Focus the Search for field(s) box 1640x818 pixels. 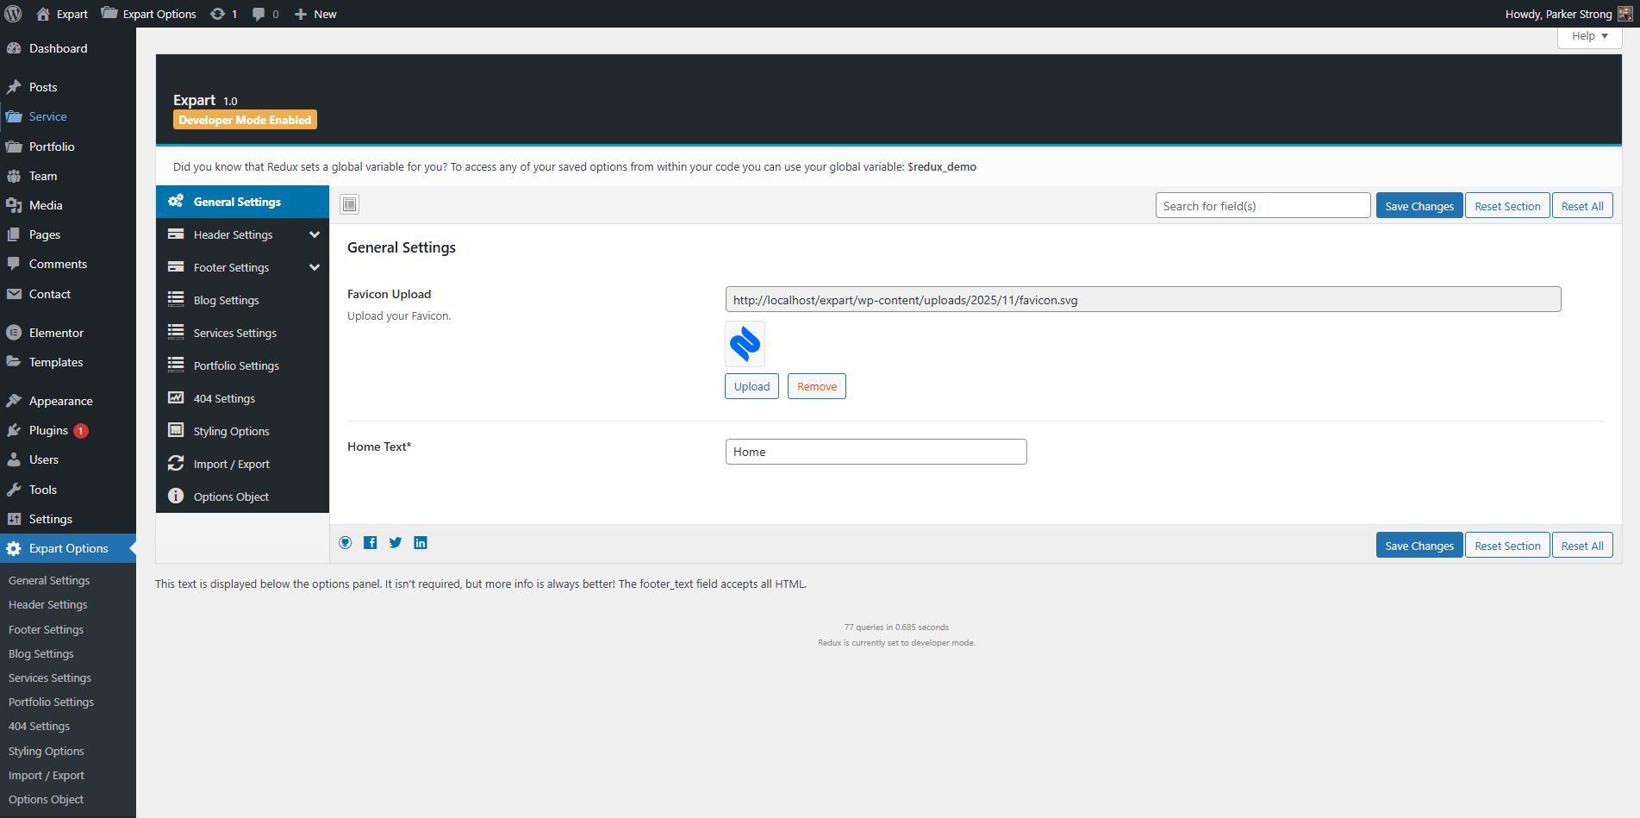(1263, 206)
